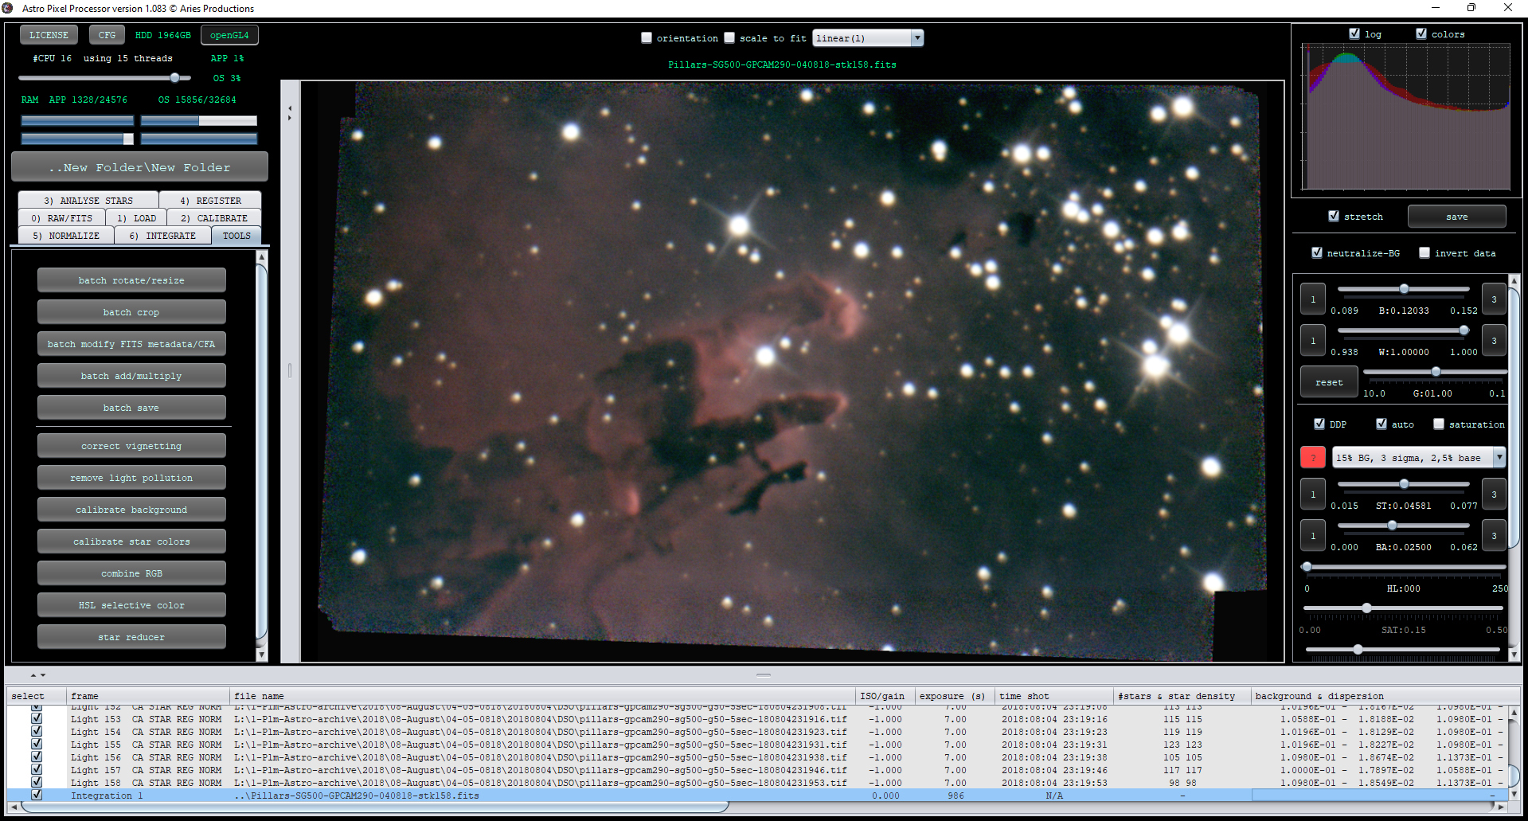This screenshot has width=1528, height=821.
Task: Click the save button for the stretched image
Action: point(1456,216)
